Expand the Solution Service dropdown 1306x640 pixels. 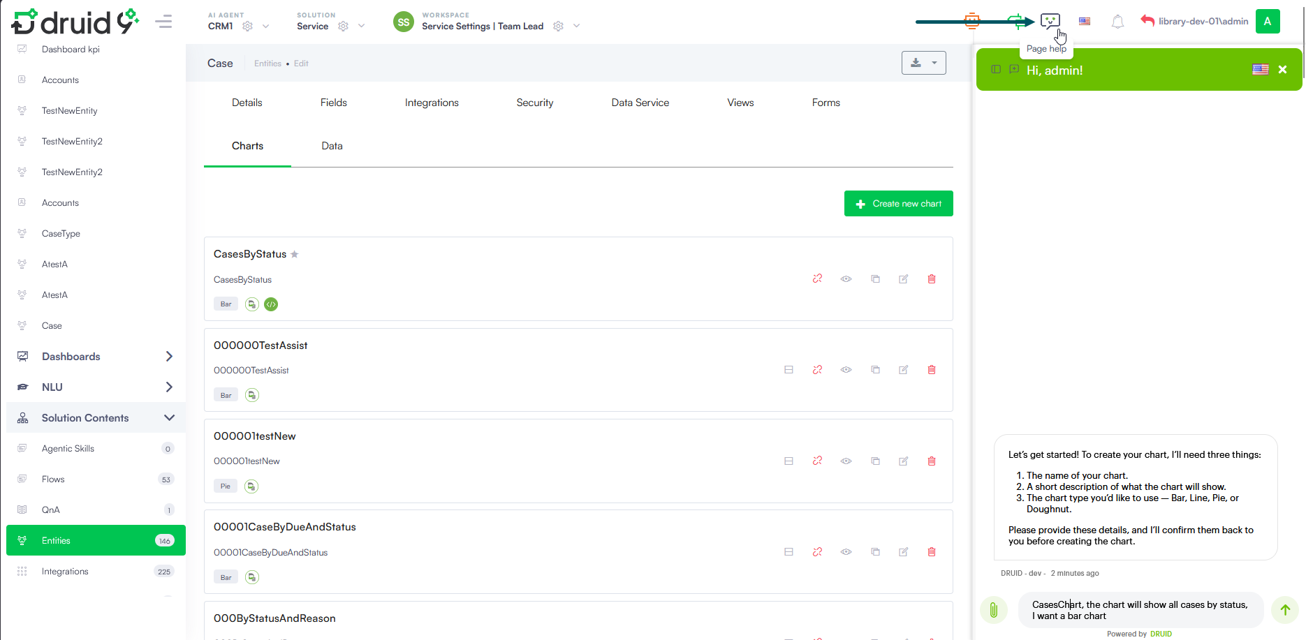[361, 27]
